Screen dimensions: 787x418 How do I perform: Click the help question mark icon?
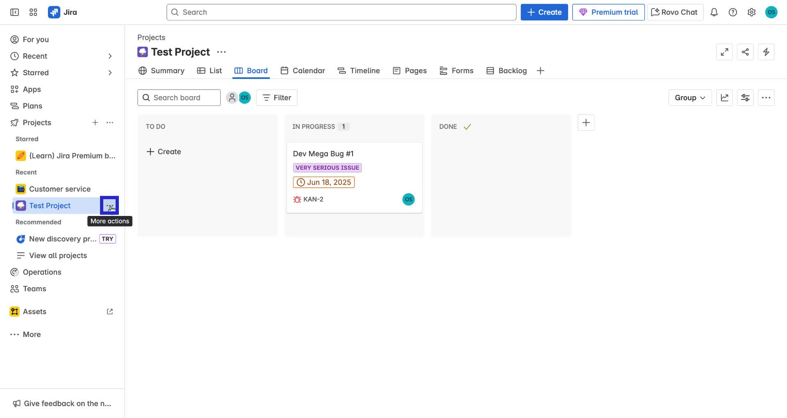733,12
